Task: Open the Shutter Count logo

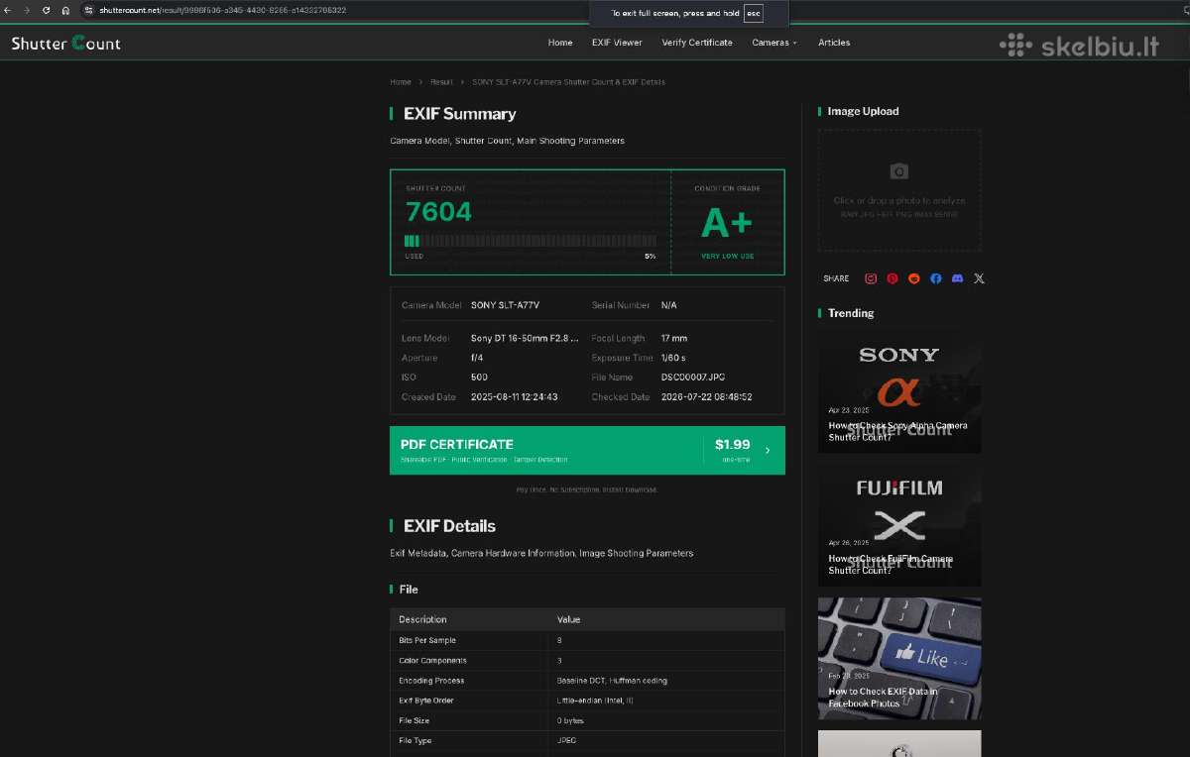Action: [65, 43]
